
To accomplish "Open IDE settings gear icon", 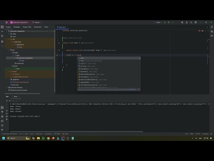I will 196,22.
